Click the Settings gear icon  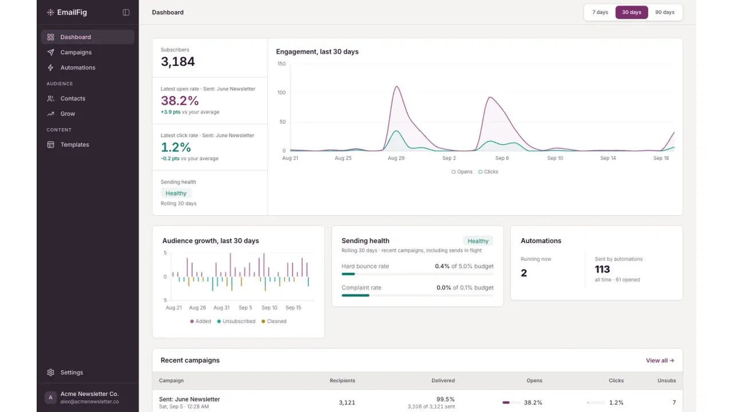[50, 373]
